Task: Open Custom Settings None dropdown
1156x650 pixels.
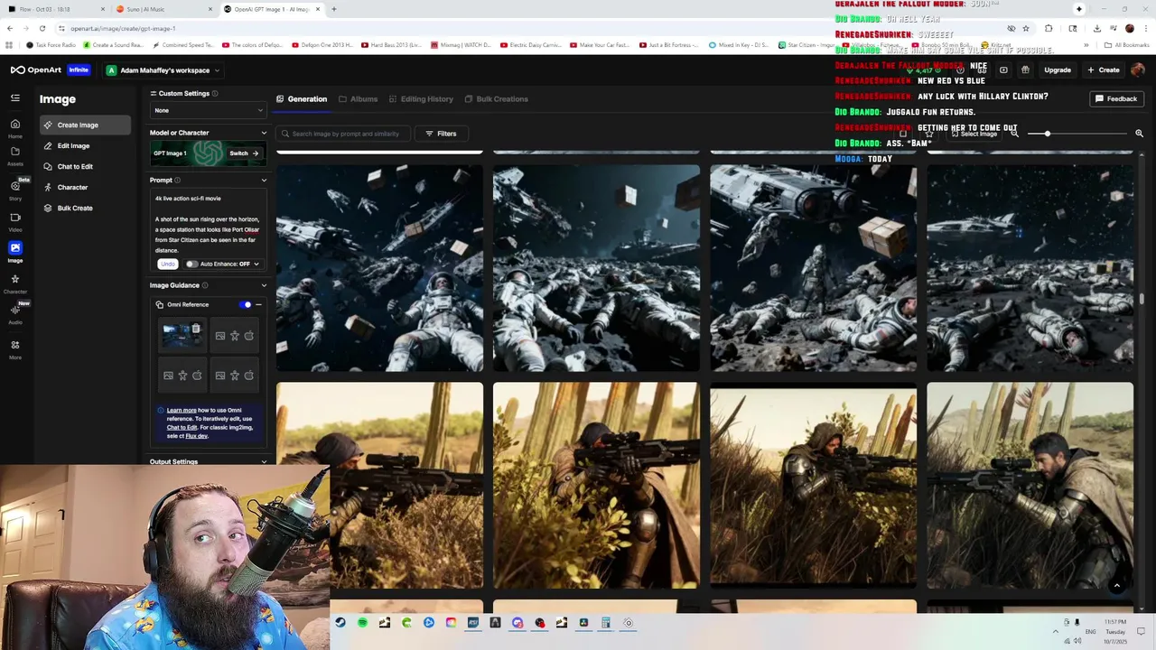Action: pyautogui.click(x=208, y=111)
